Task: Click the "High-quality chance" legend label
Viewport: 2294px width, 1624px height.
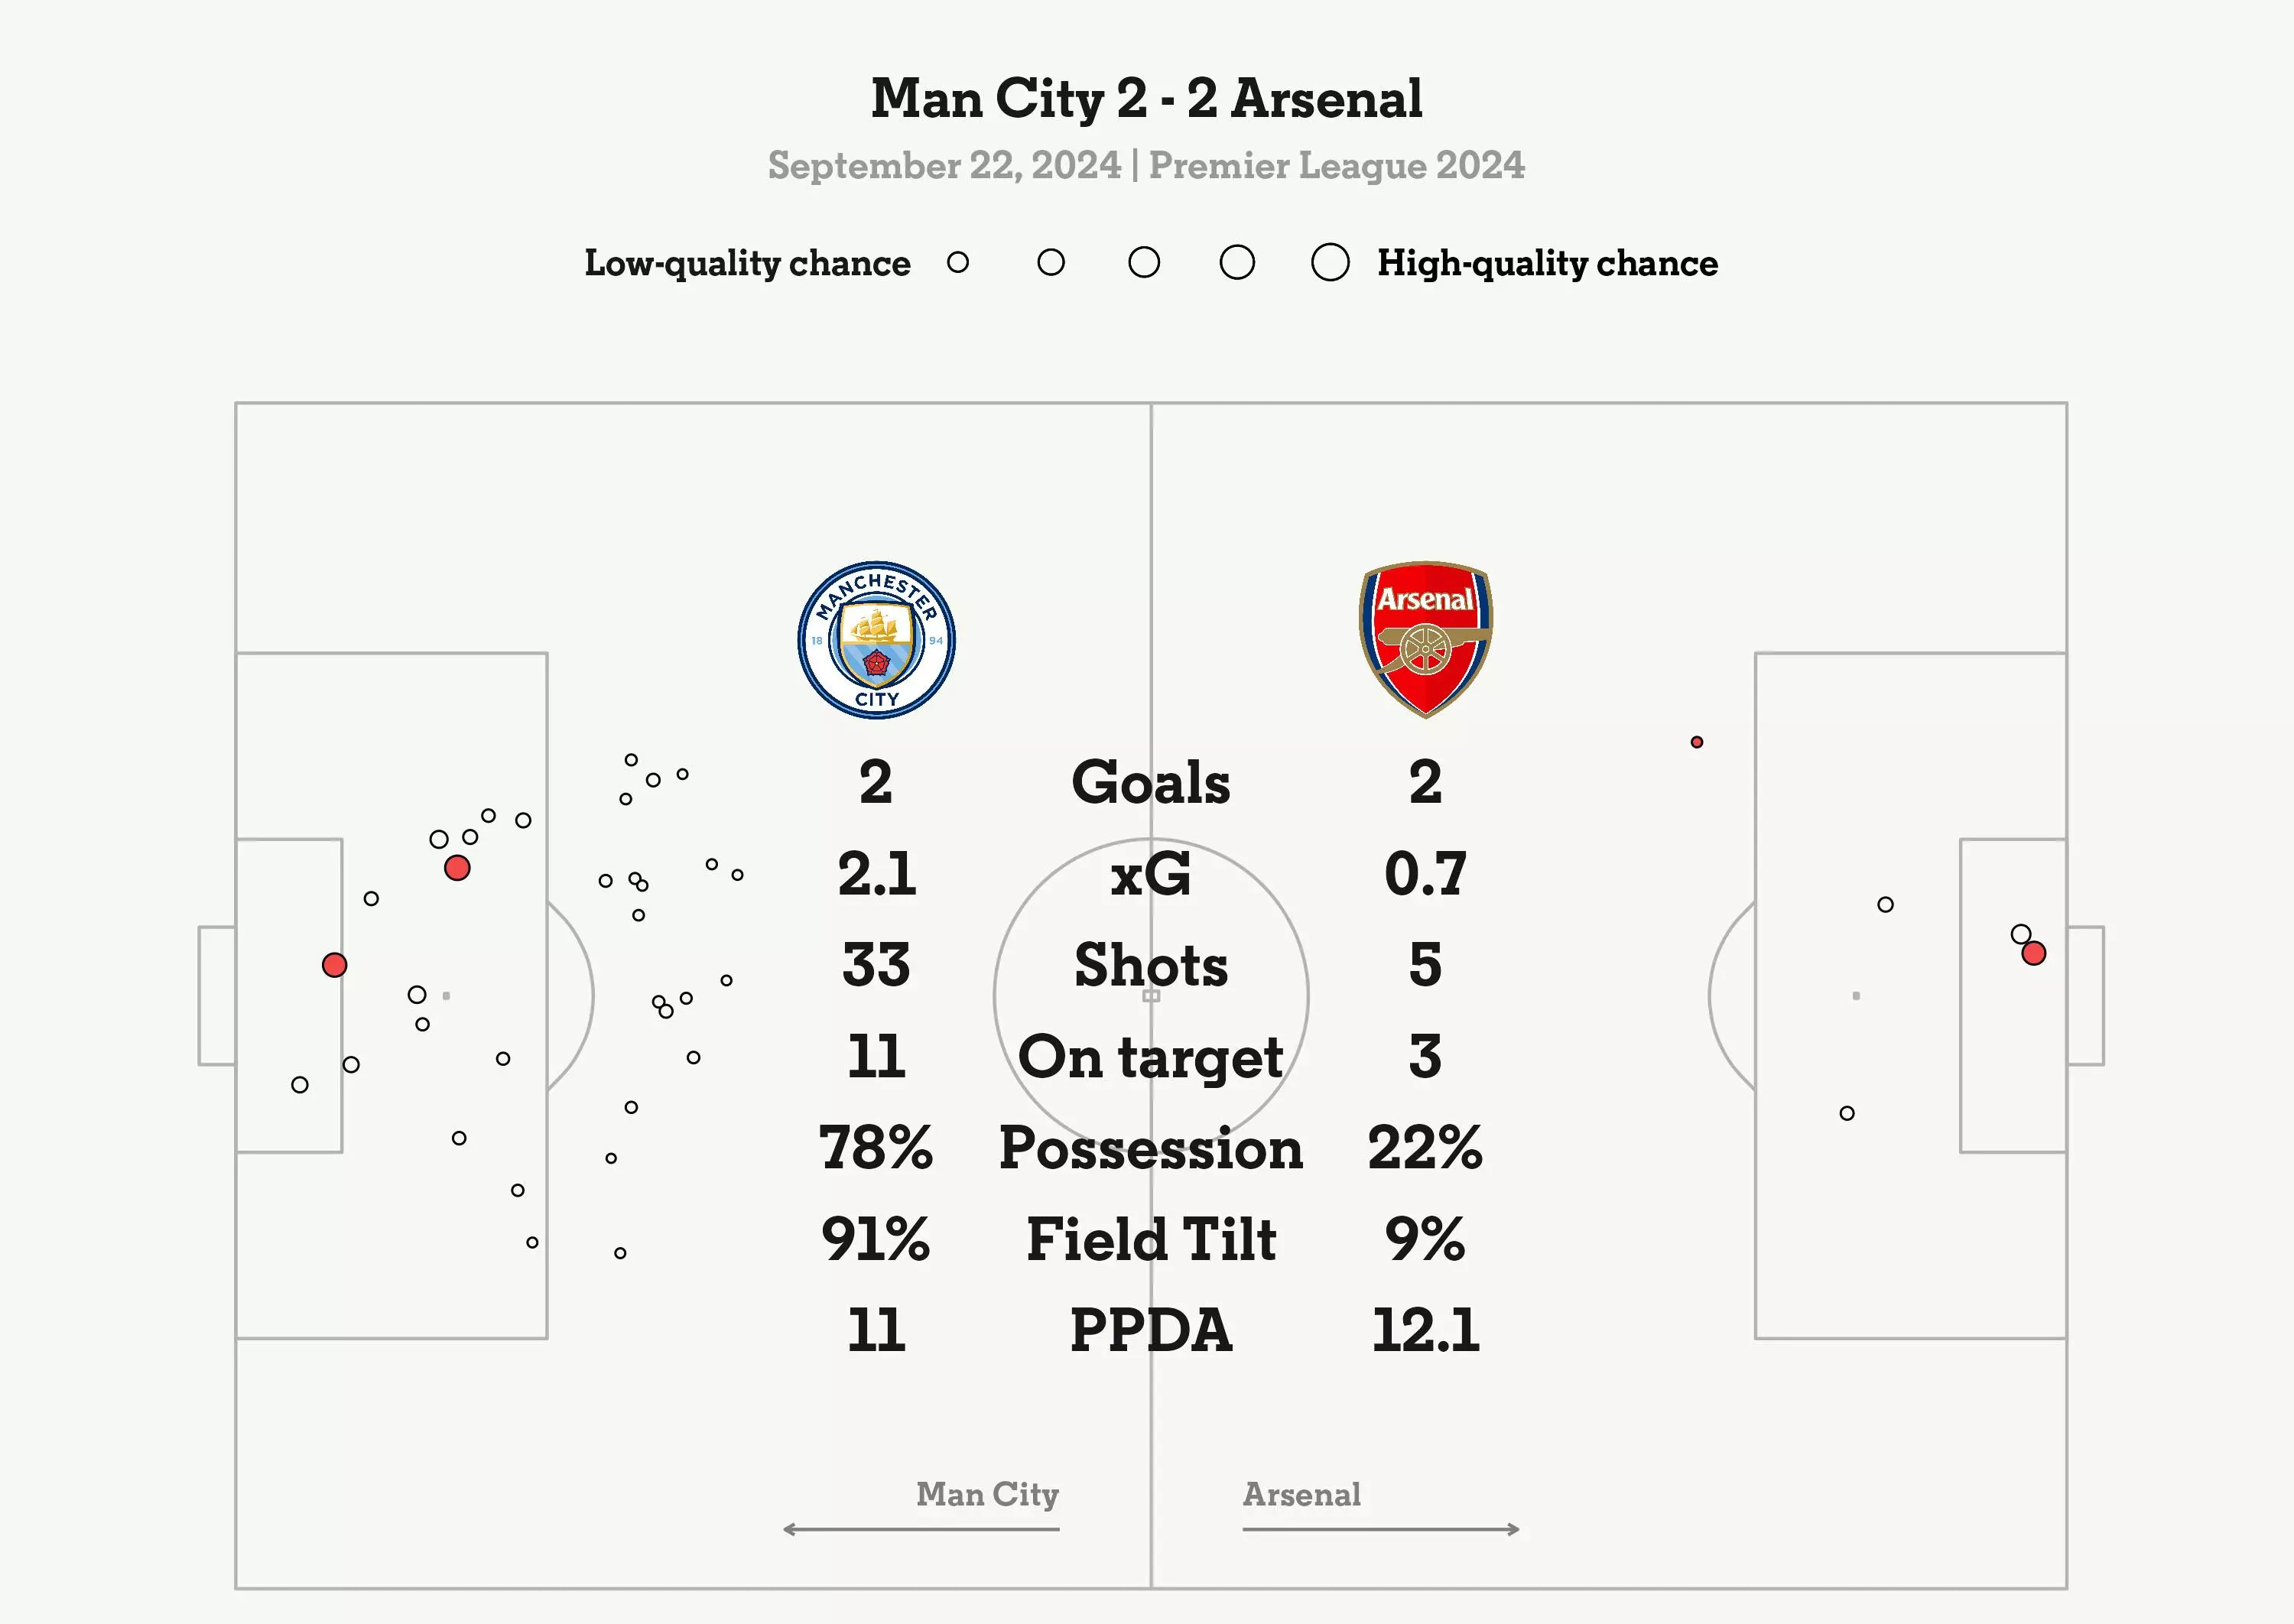Action: 1547,264
